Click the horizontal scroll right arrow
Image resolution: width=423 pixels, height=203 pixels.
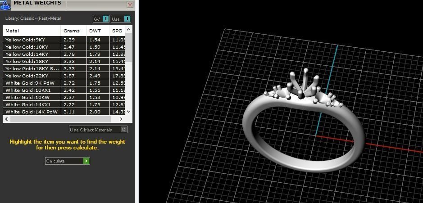click(x=121, y=119)
